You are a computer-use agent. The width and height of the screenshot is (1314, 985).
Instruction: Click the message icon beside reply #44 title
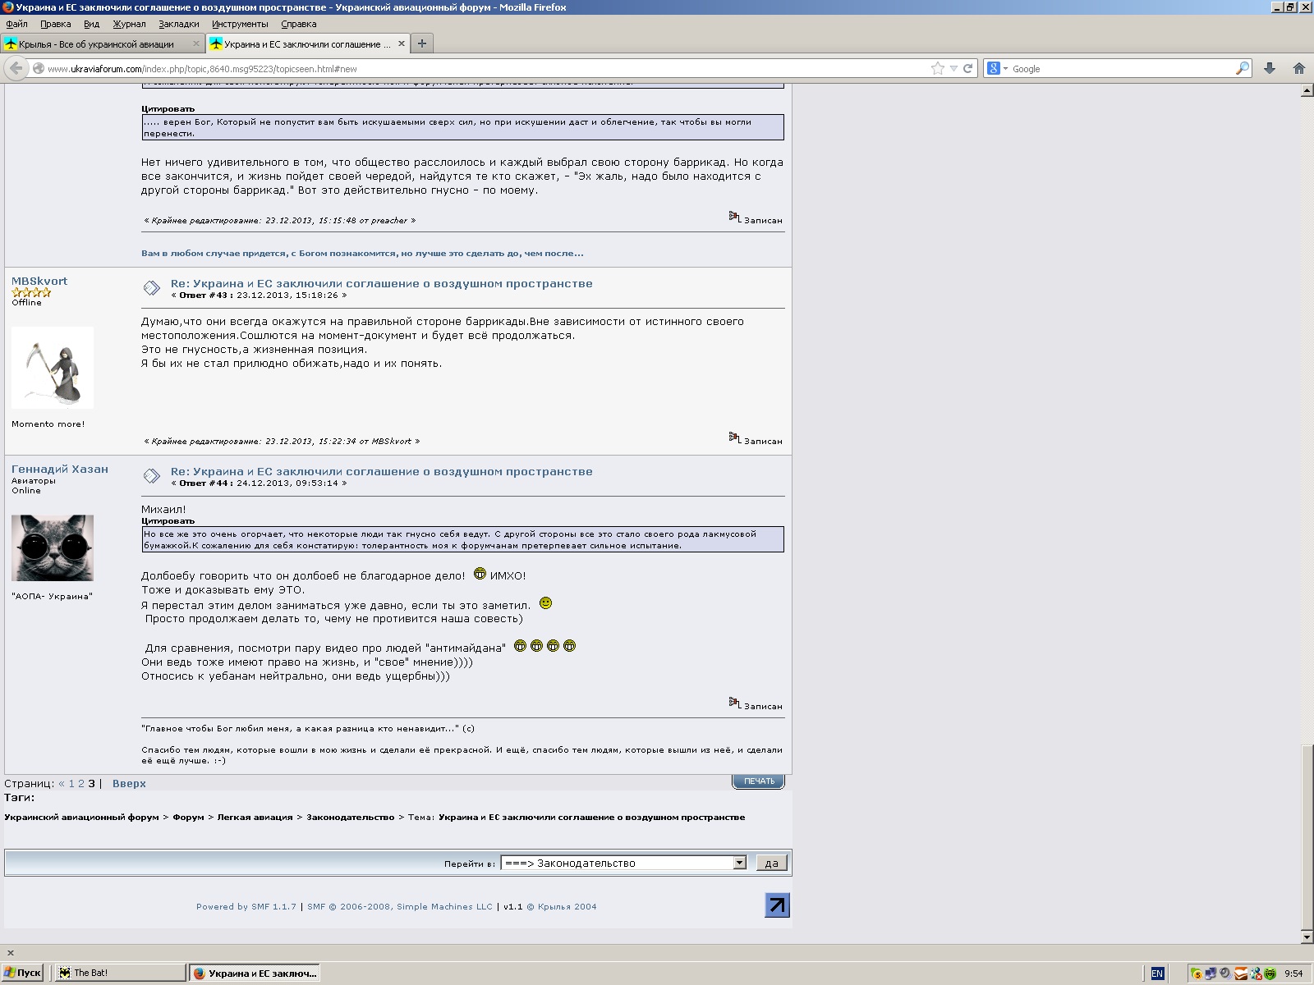coord(152,475)
